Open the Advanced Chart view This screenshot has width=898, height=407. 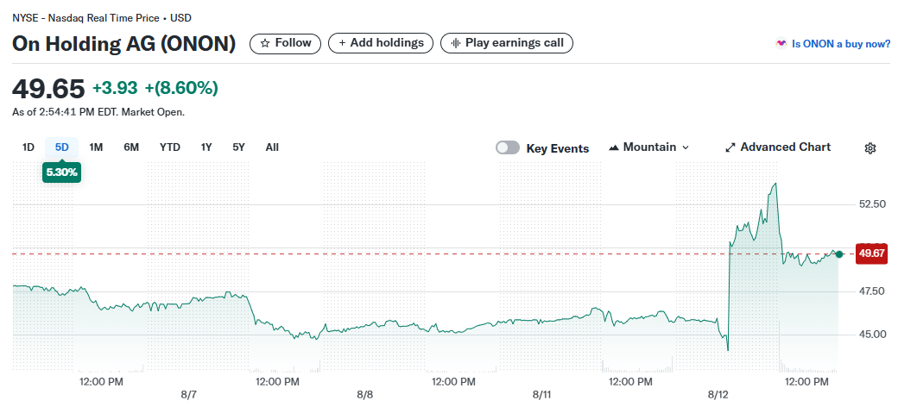778,147
